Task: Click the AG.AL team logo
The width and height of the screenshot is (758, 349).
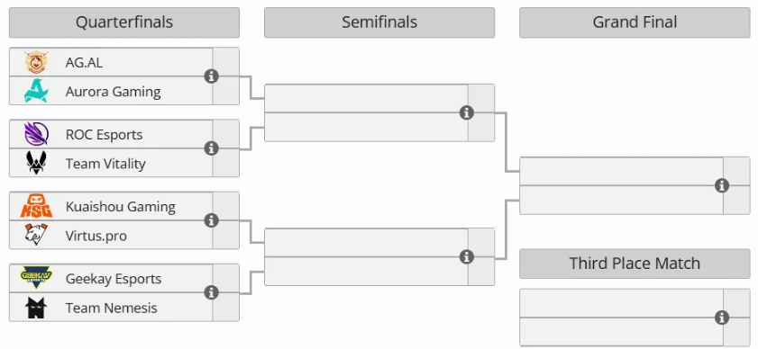Action: tap(36, 62)
